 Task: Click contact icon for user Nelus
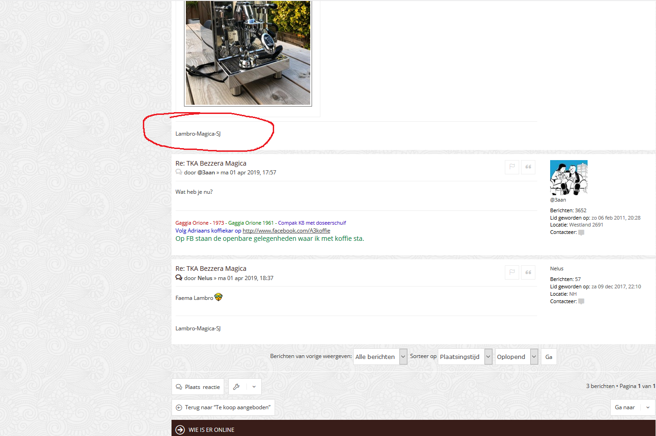coord(581,301)
